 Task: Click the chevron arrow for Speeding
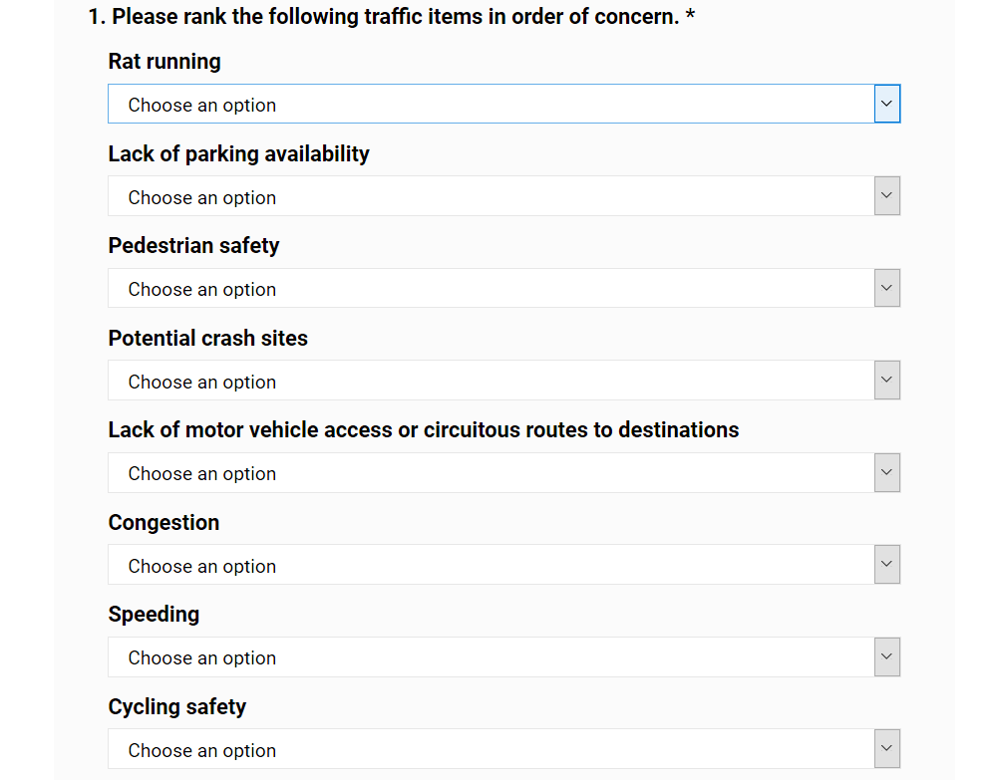[x=887, y=656]
